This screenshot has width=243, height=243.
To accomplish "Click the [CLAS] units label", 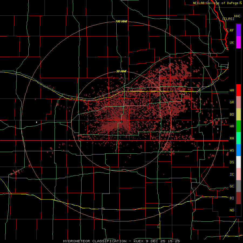I will 228,19.
